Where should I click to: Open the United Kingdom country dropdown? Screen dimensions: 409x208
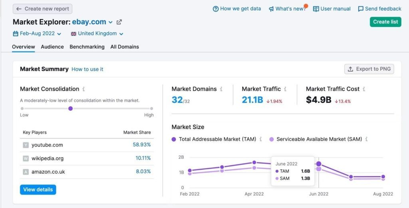[97, 33]
